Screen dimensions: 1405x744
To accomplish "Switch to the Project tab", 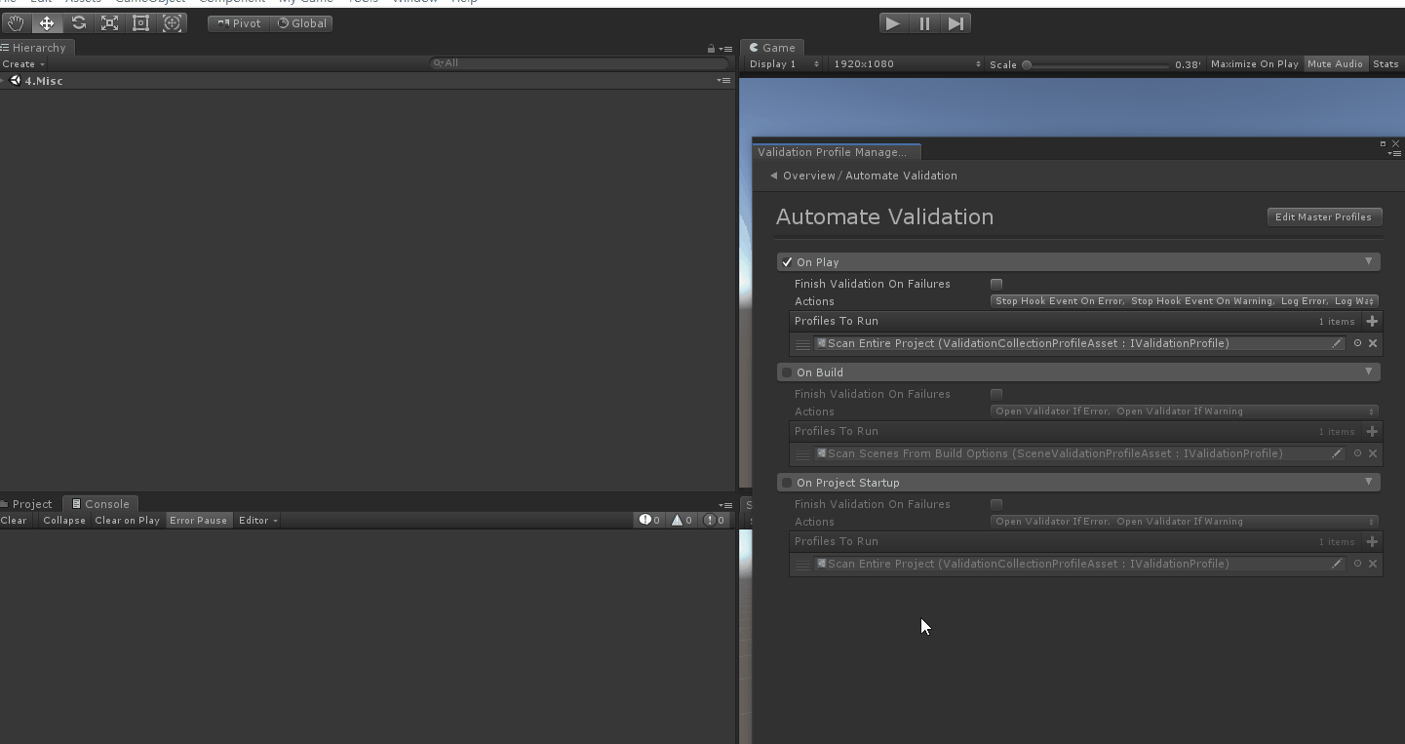I will [31, 504].
